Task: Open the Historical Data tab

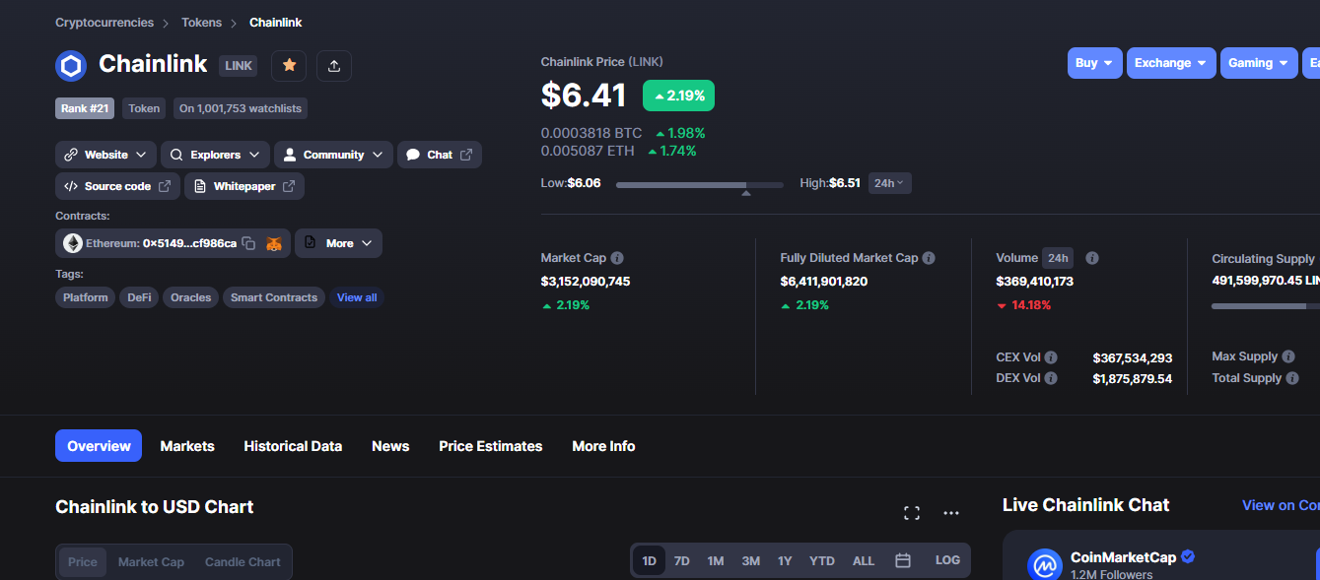Action: (x=293, y=446)
